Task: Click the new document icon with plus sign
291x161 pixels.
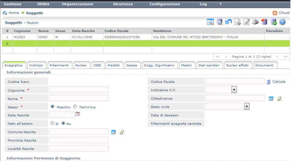Action: click(x=238, y=22)
